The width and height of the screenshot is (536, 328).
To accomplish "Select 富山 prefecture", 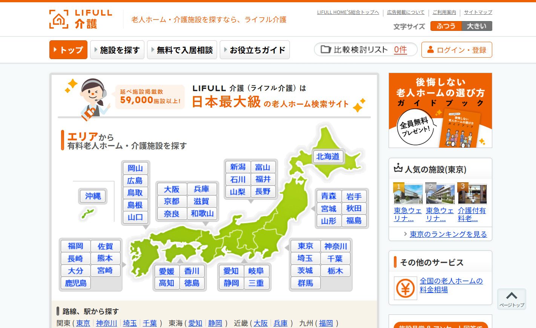I will click(263, 167).
